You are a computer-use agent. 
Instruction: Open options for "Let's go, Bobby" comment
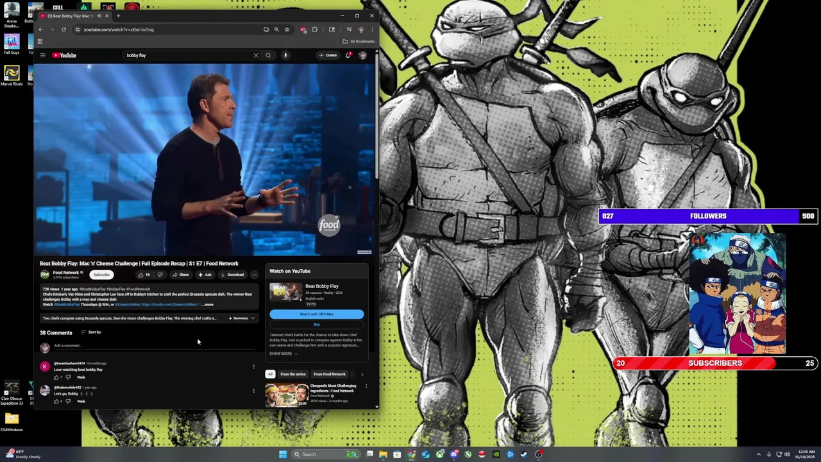(x=253, y=390)
